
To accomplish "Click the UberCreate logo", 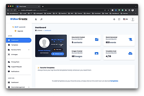I will tap(19, 19).
